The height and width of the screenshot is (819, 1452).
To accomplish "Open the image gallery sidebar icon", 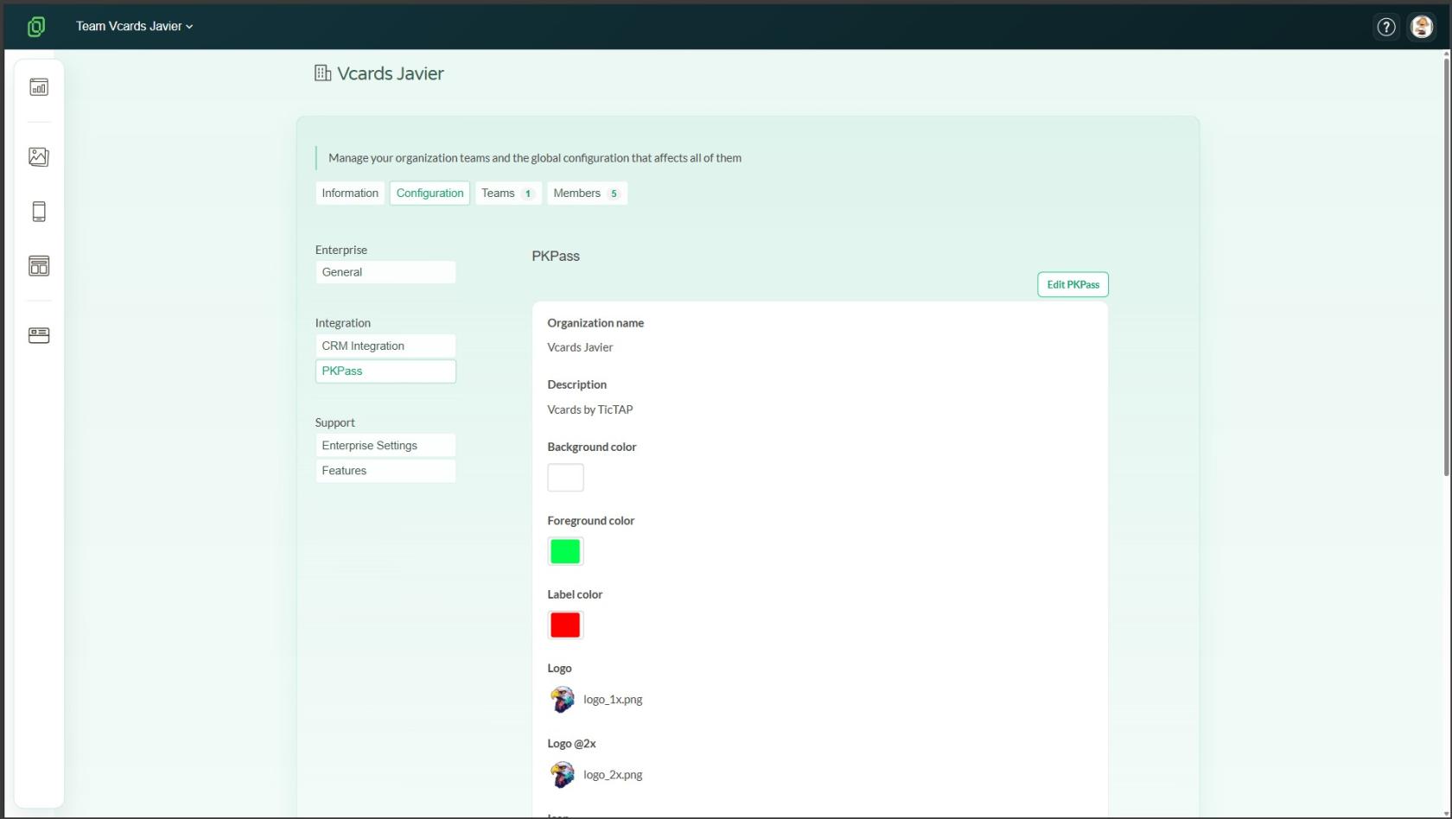I will 39,156.
